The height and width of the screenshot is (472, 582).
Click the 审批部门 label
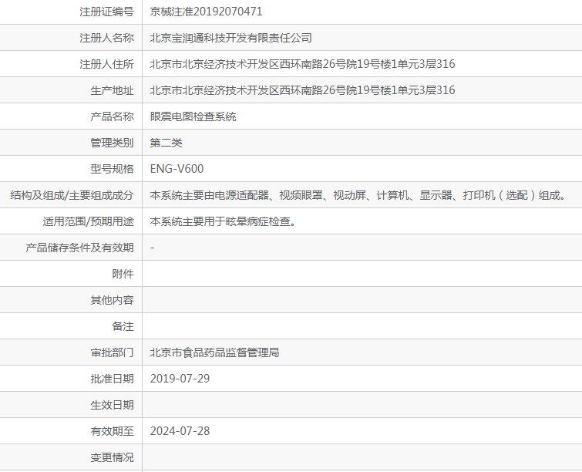click(x=112, y=352)
